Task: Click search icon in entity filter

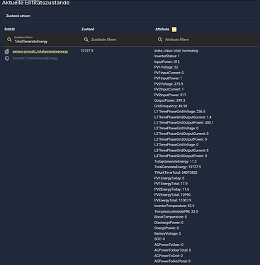Action: (9, 40)
